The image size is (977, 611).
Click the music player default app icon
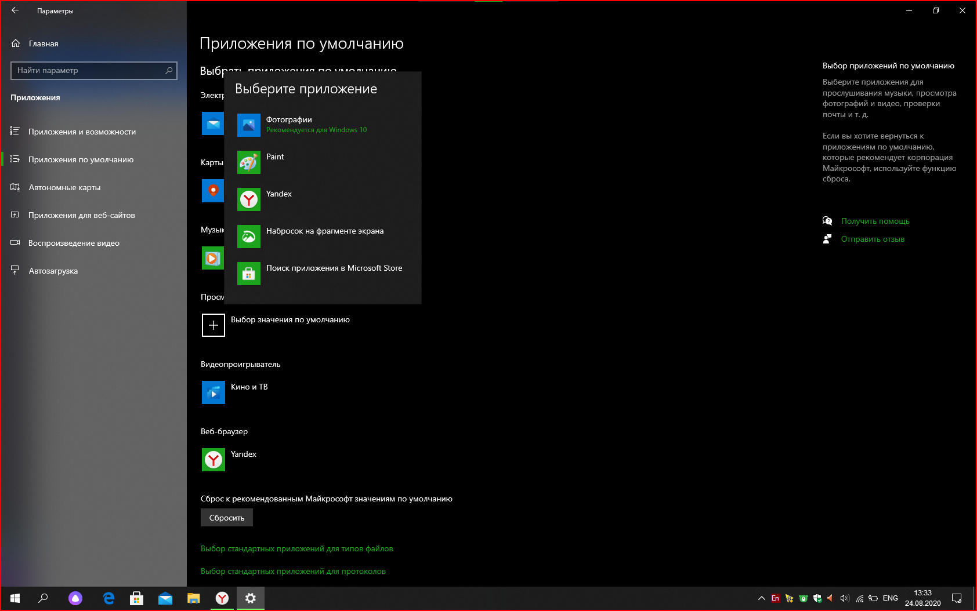212,258
